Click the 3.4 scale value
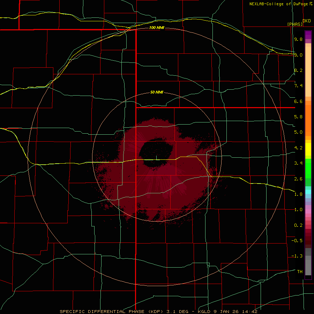The height and width of the screenshot is (314, 314). 298,163
